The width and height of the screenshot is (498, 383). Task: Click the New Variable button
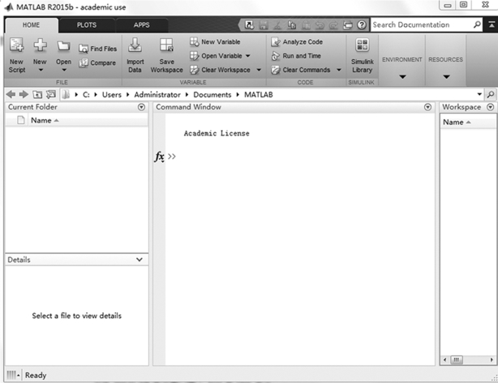(x=215, y=42)
